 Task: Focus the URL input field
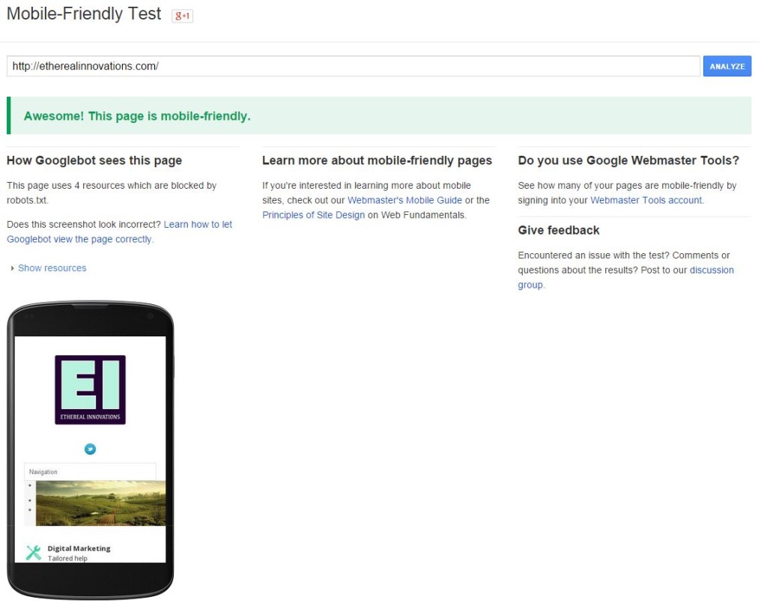pyautogui.click(x=352, y=66)
